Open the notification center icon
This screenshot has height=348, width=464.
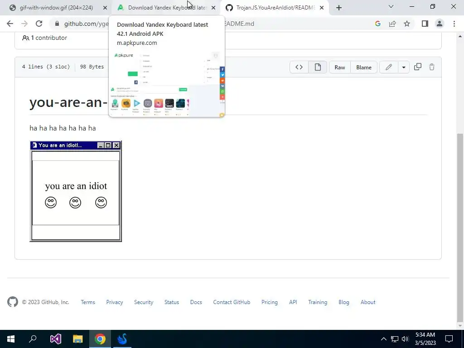(449, 339)
